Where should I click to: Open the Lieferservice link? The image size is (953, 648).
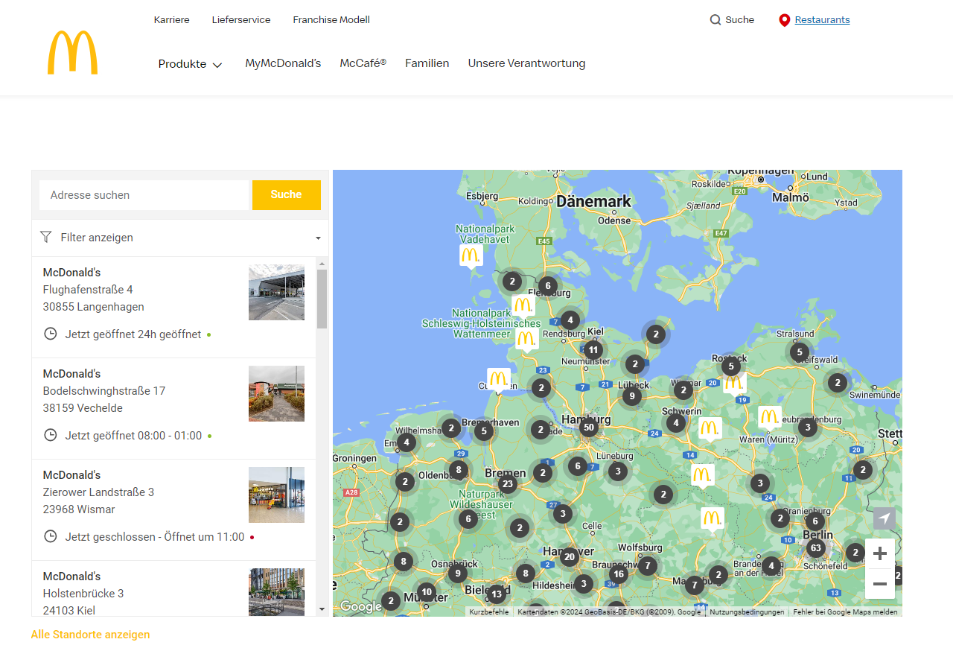coord(241,20)
